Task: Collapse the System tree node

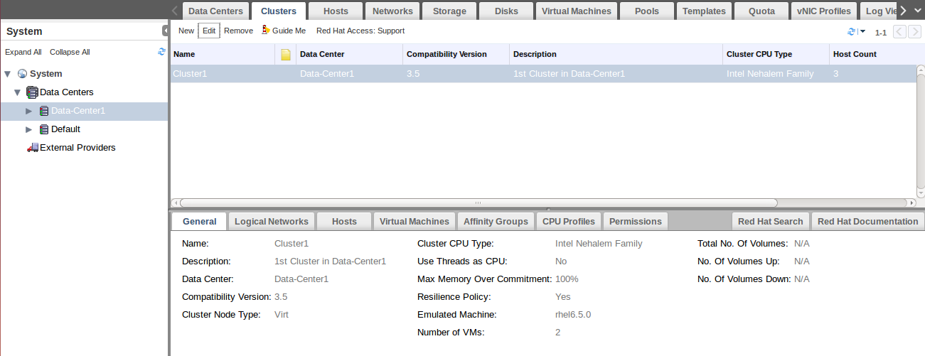Action: tap(8, 74)
